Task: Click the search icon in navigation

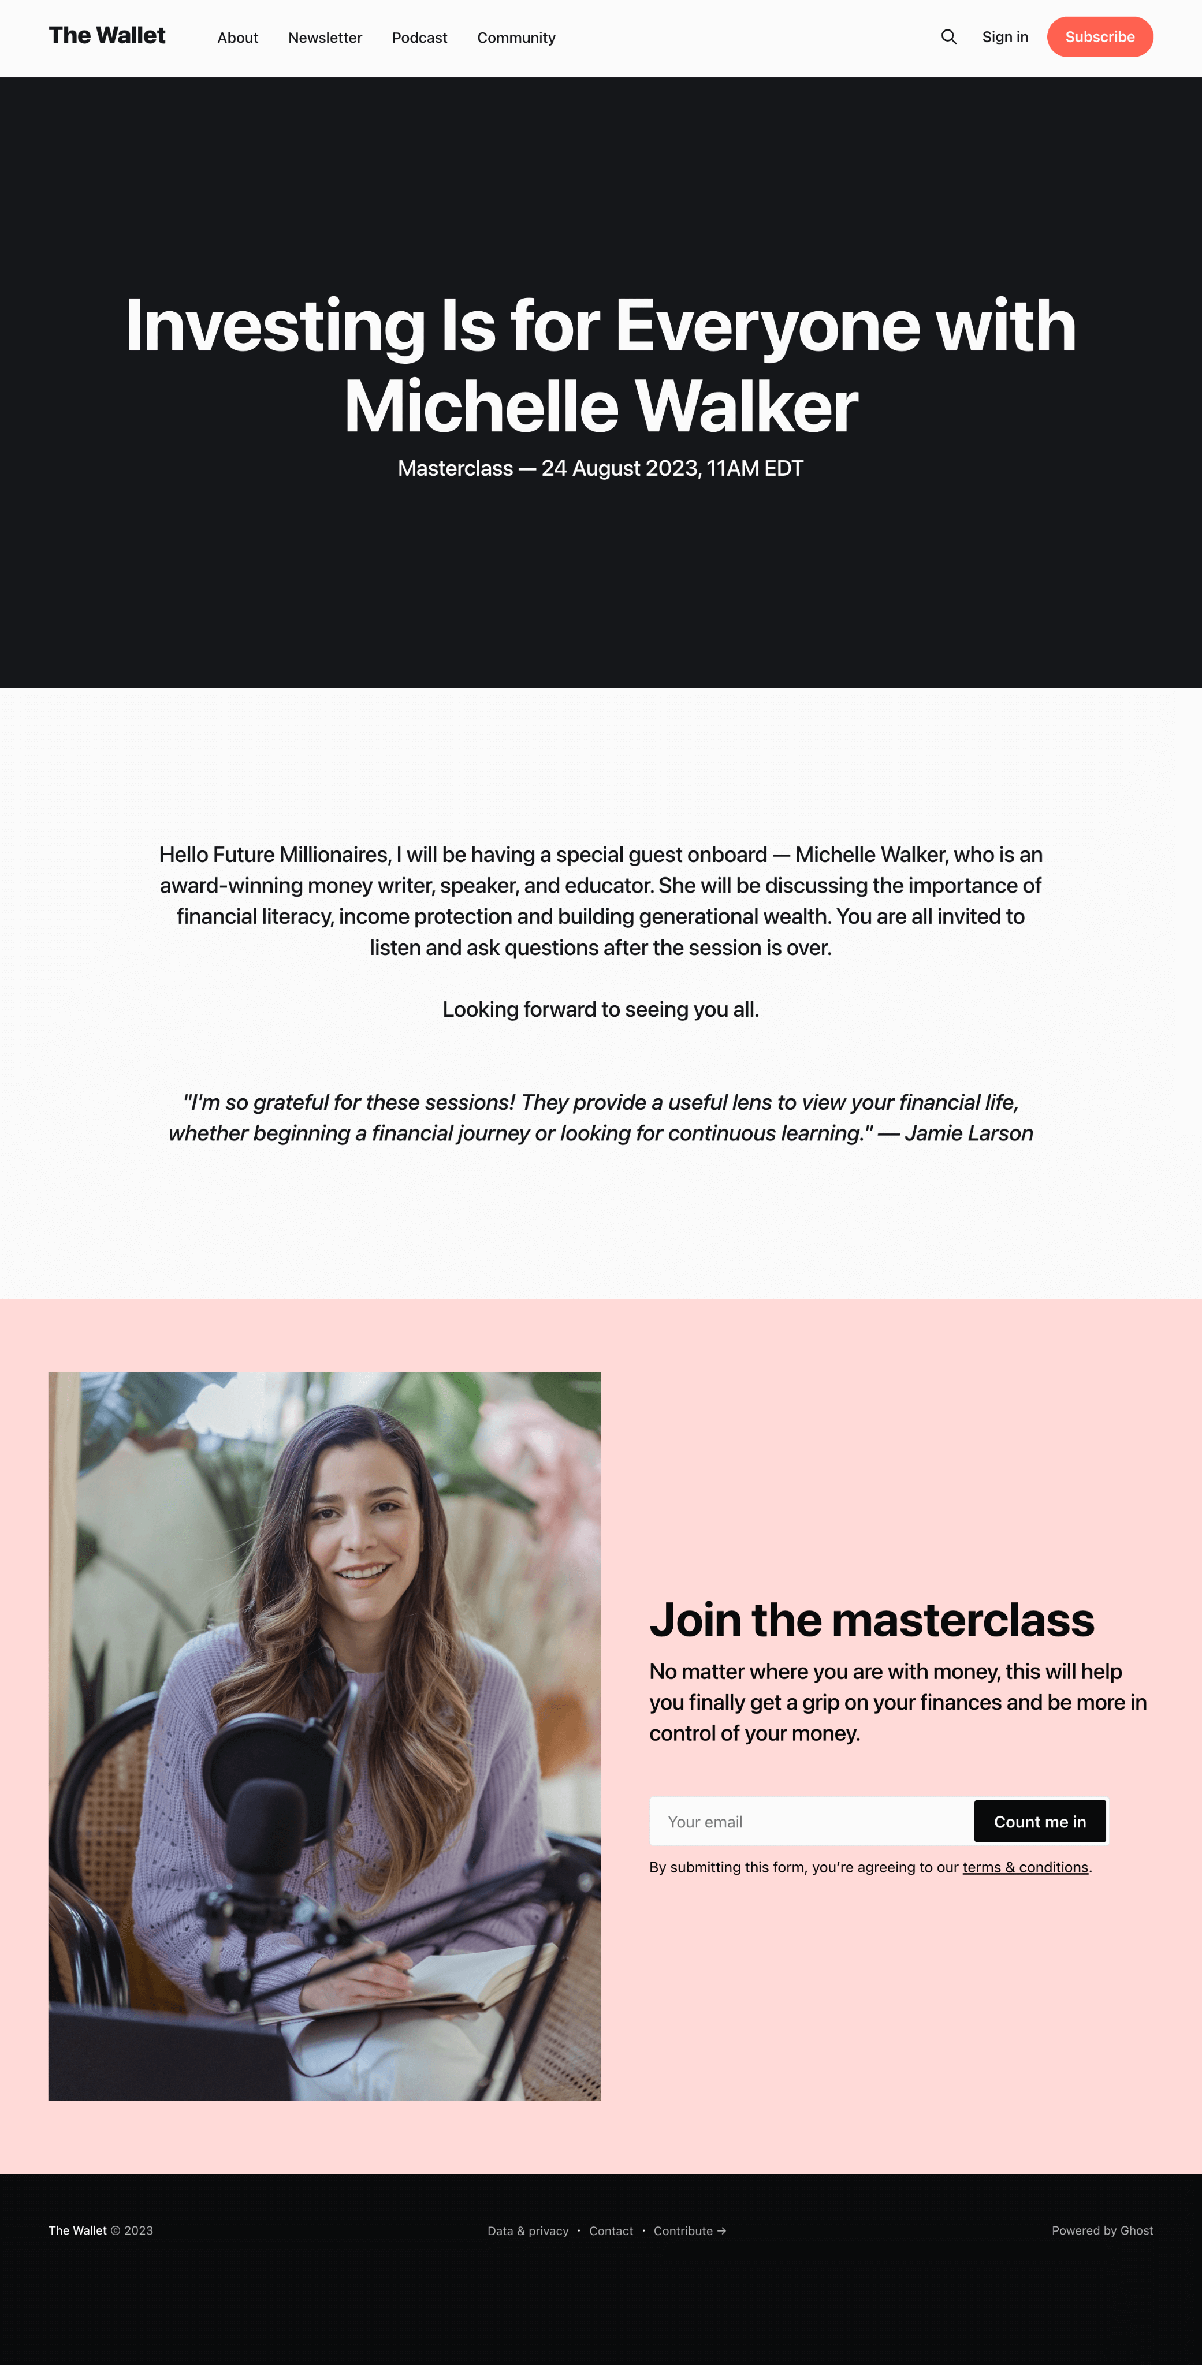Action: [x=949, y=37]
